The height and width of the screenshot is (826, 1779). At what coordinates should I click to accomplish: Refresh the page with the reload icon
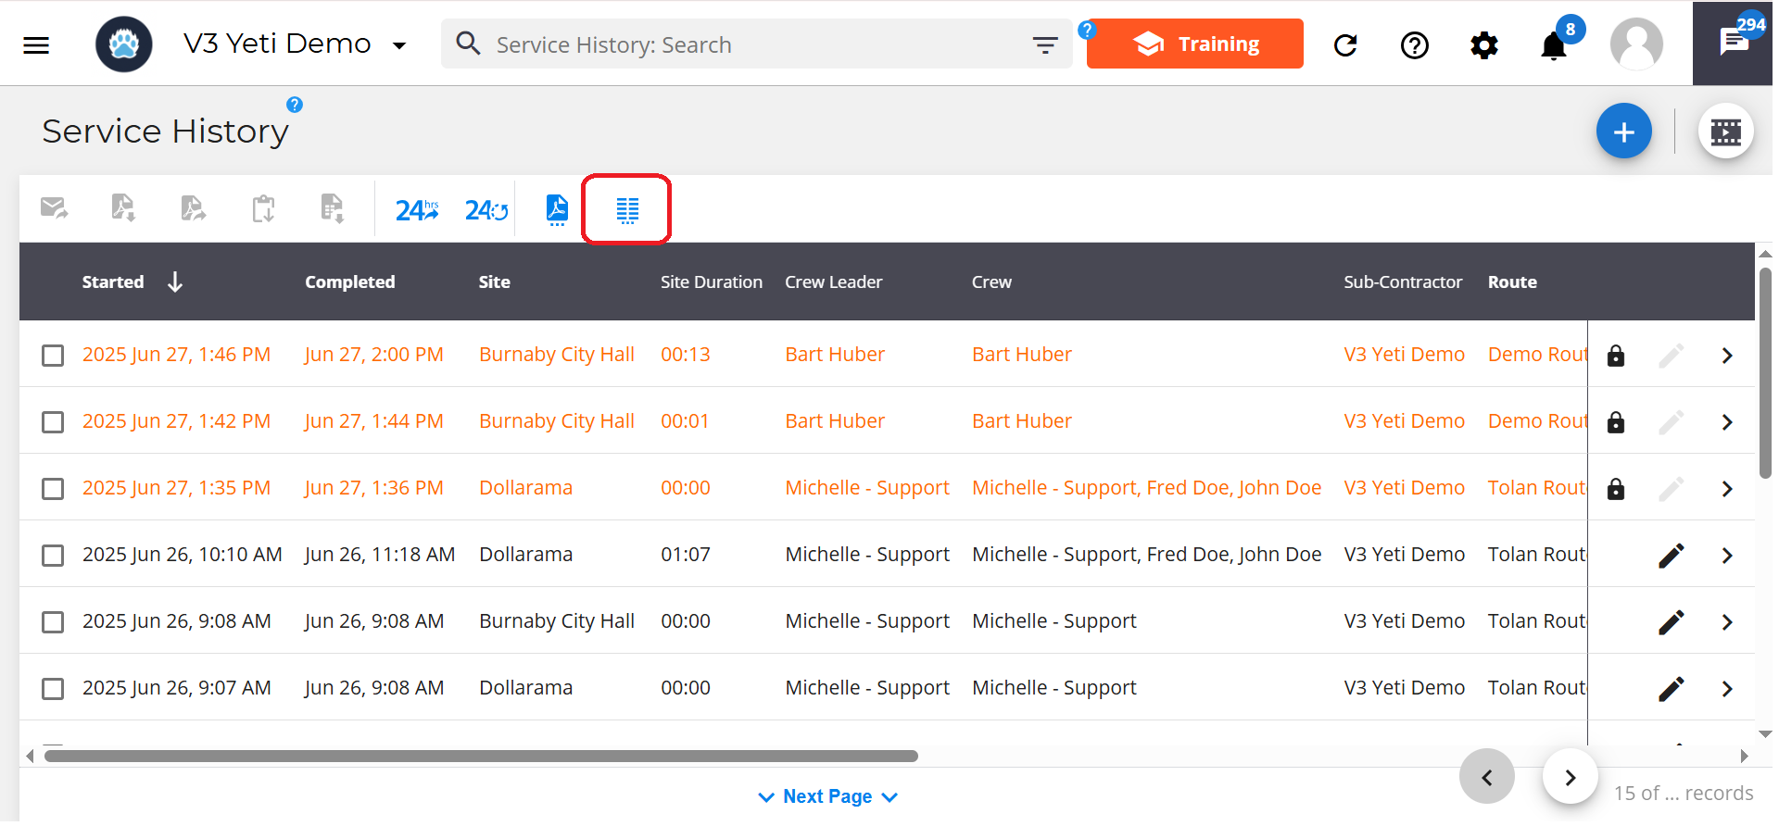point(1345,44)
